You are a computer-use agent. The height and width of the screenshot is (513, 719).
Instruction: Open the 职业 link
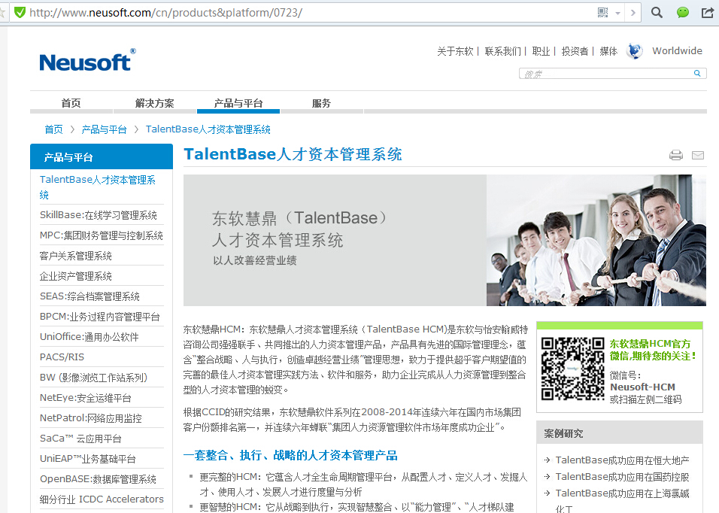point(541,51)
